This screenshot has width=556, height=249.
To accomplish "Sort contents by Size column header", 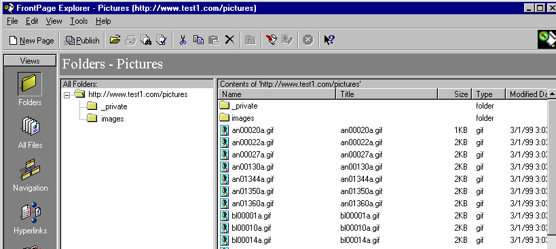I will (x=455, y=94).
